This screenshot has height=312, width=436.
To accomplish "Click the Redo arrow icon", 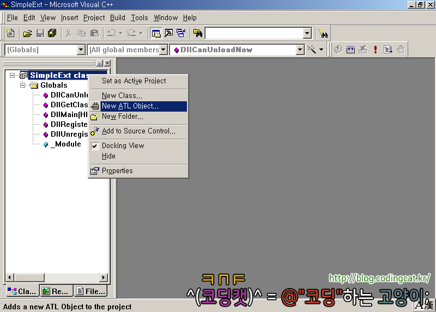I will click(x=131, y=33).
